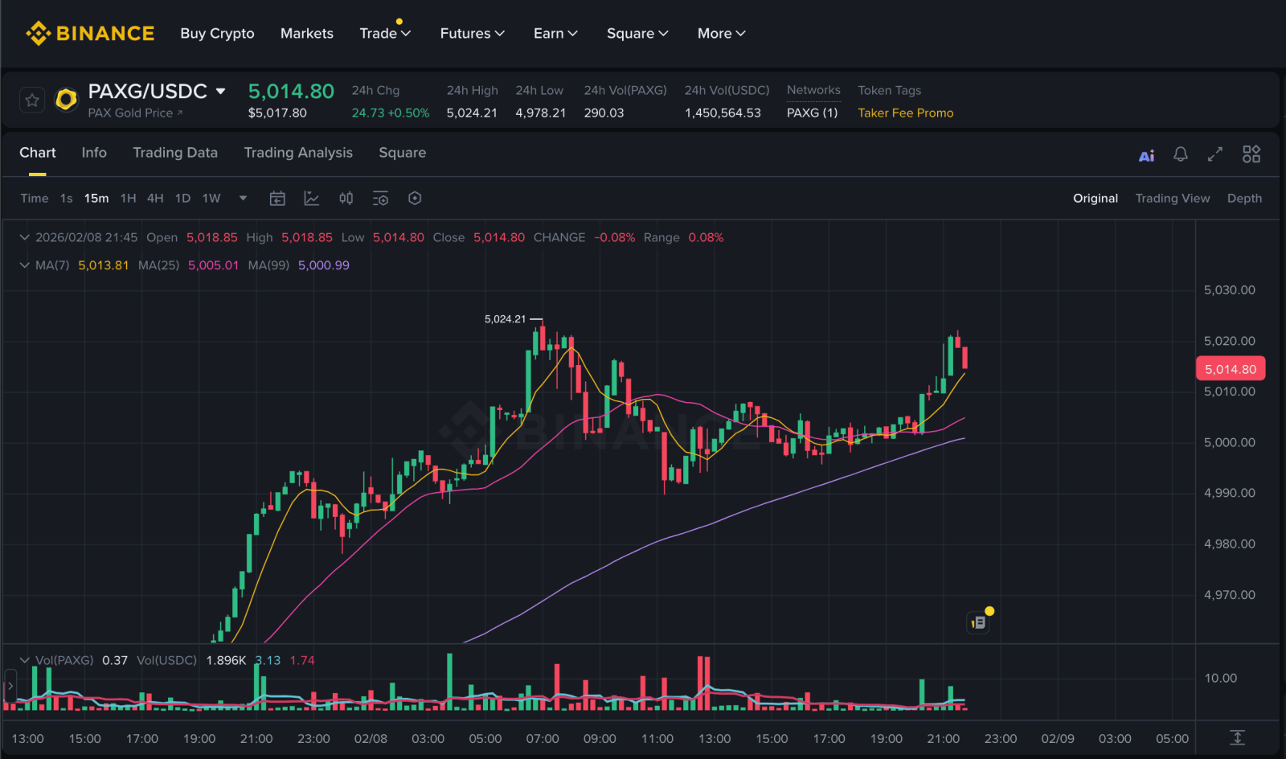Switch chart to Depth view

click(1243, 199)
